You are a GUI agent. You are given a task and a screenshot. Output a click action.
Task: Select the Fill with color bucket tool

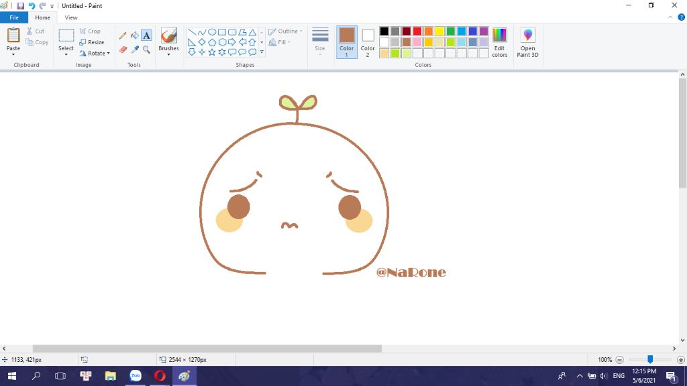tap(134, 36)
